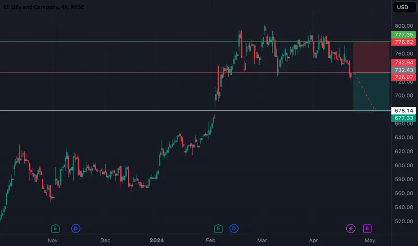Select the red 726.07 price label
418x246 pixels.
[x=403, y=77]
